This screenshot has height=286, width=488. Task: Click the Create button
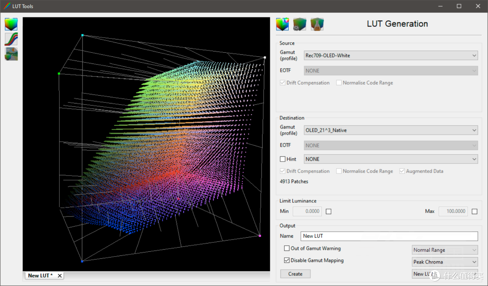click(x=296, y=274)
